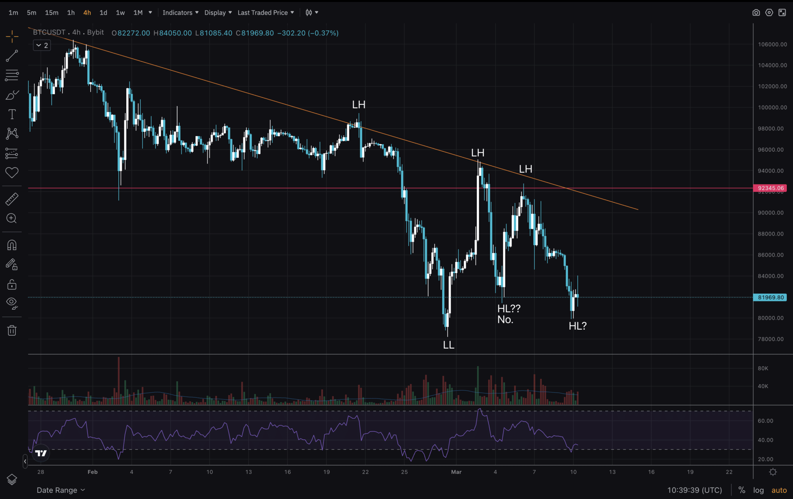Take a chart snapshot with the camera icon
The width and height of the screenshot is (793, 499).
pyautogui.click(x=756, y=12)
